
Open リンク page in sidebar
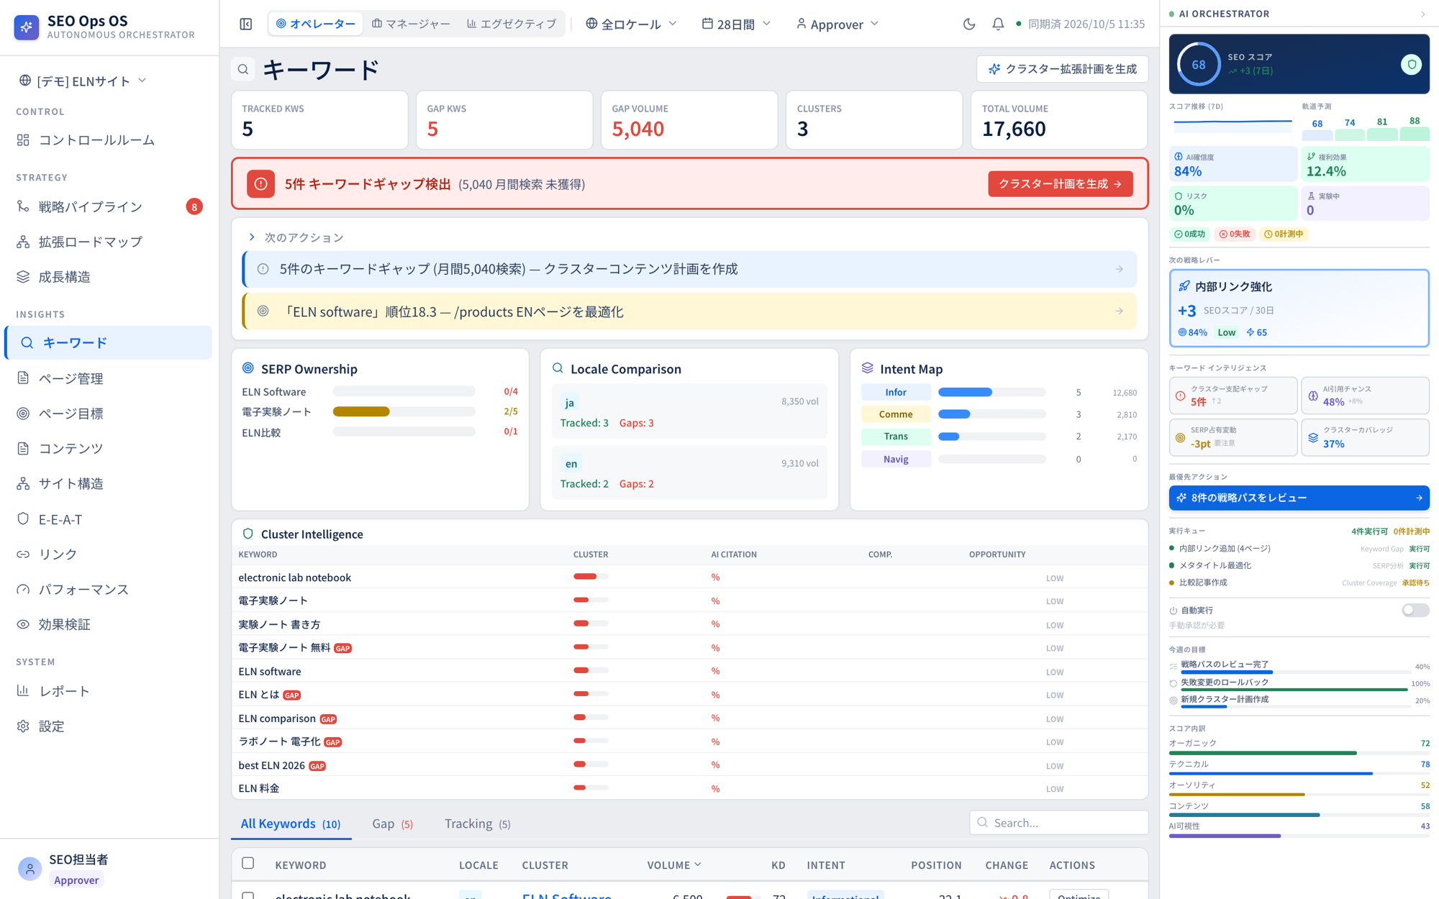pos(108,554)
